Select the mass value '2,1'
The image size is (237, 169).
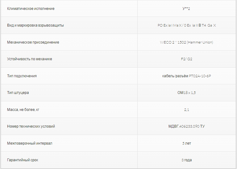tap(186, 110)
